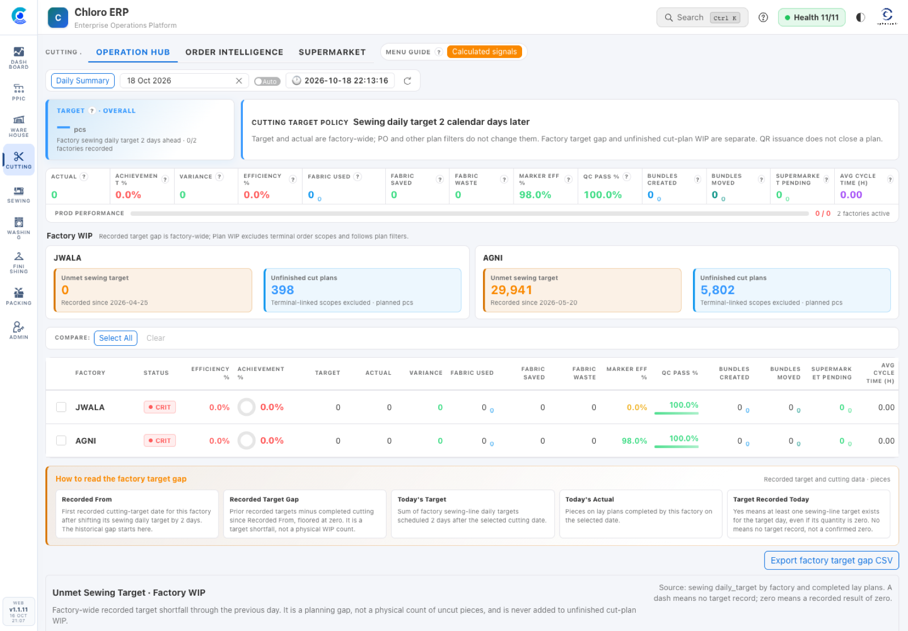
Task: Click Clear in Compare row
Action: (x=155, y=338)
